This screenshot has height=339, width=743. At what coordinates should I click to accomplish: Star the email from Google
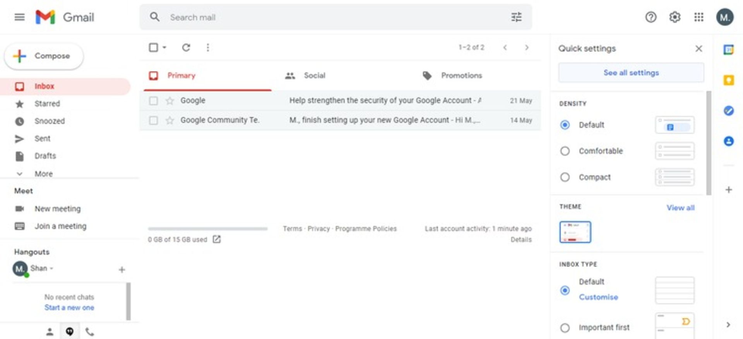[169, 101]
